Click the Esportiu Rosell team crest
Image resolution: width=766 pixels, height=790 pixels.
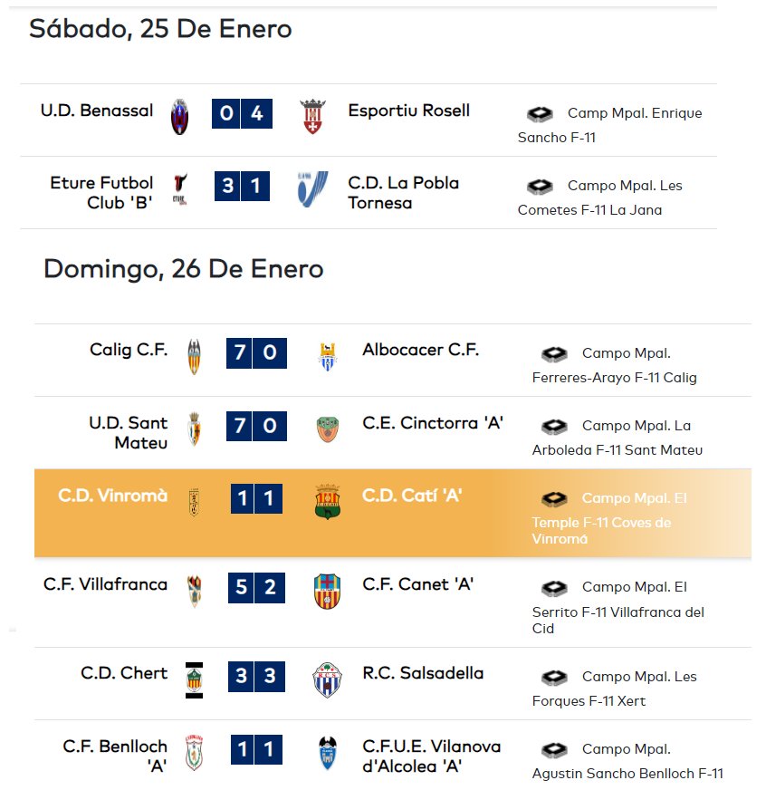tap(312, 116)
